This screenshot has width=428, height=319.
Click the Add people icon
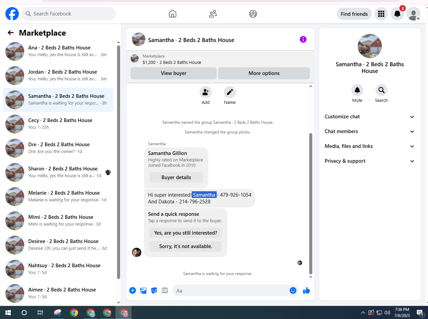206,92
